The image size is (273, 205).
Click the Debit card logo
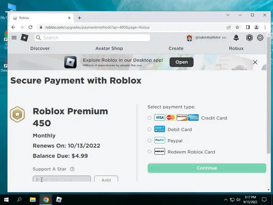click(x=159, y=129)
